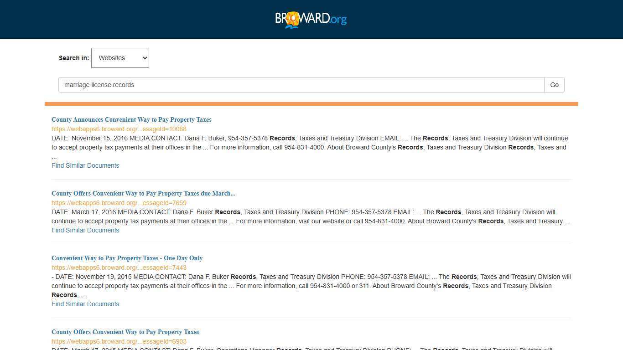Open 'County Announces Convenient Way to Pay Property Taxes'
Screen dimensions: 623x350
(131, 119)
